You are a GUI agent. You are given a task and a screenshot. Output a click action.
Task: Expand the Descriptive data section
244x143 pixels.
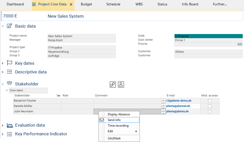(x=3, y=72)
